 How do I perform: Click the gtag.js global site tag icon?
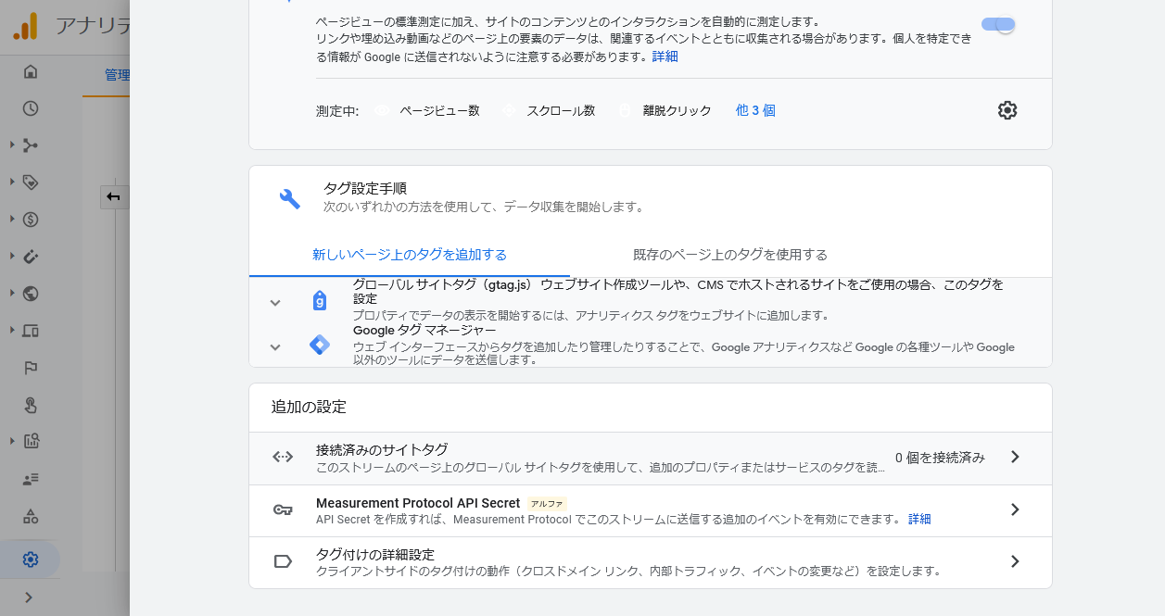click(320, 300)
